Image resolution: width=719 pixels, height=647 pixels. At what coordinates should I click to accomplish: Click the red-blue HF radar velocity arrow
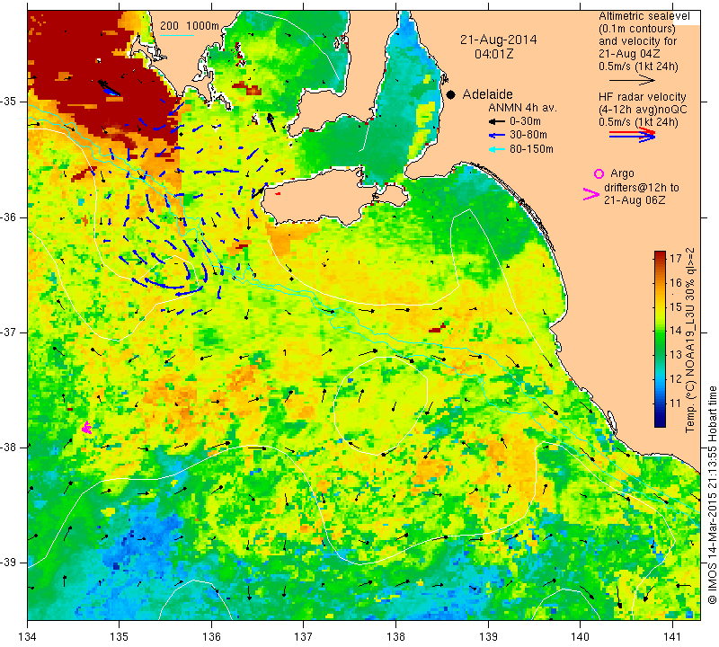coord(632,135)
